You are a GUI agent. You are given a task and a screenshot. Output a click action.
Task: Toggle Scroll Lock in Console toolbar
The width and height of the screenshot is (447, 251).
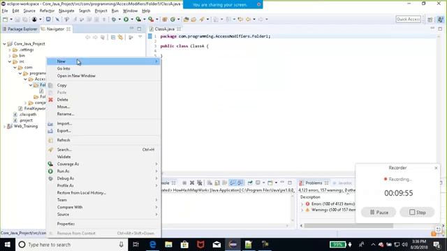pos(217,183)
